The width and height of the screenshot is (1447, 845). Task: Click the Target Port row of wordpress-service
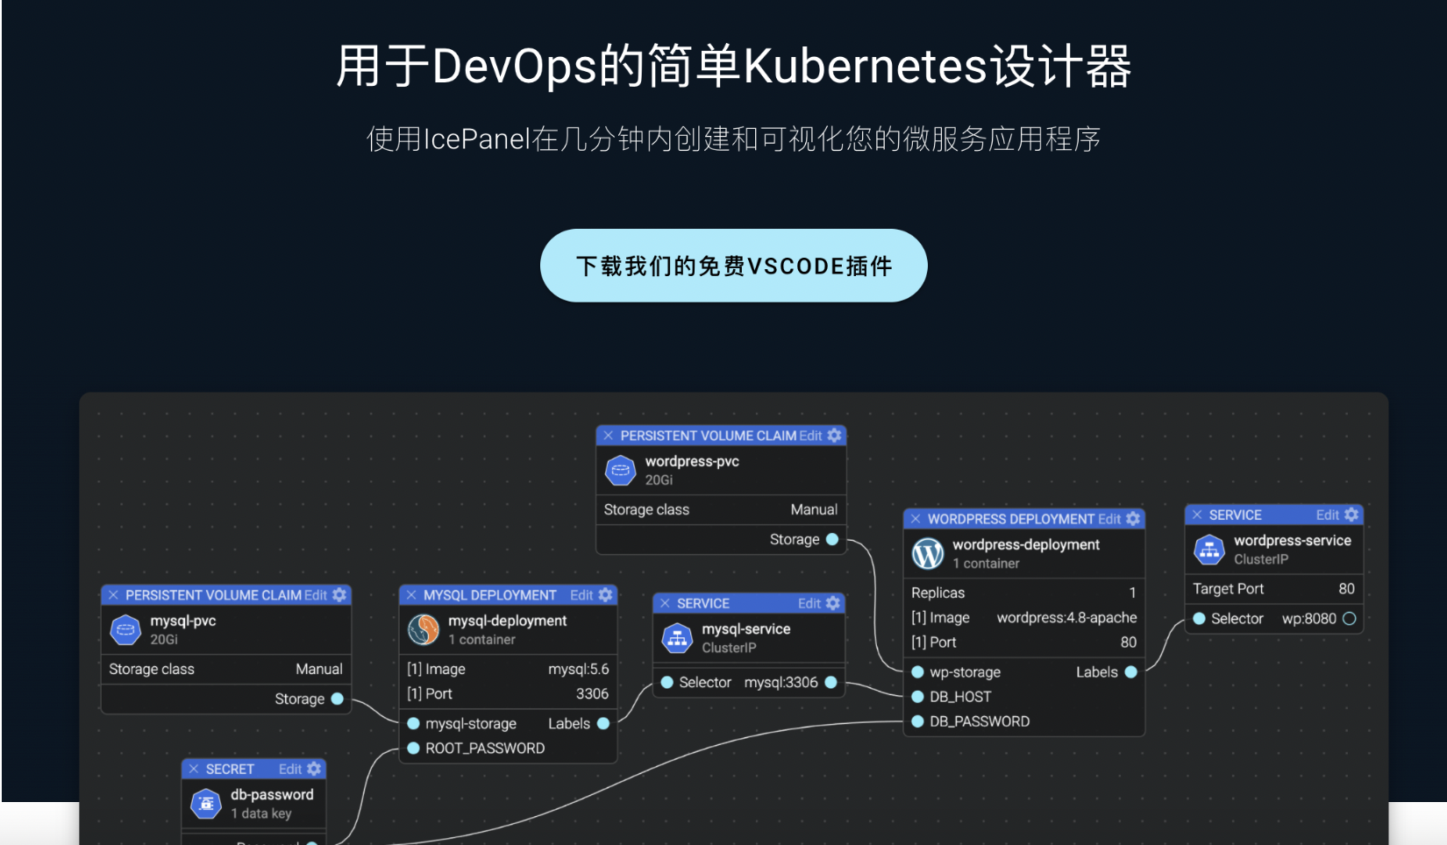[1273, 589]
